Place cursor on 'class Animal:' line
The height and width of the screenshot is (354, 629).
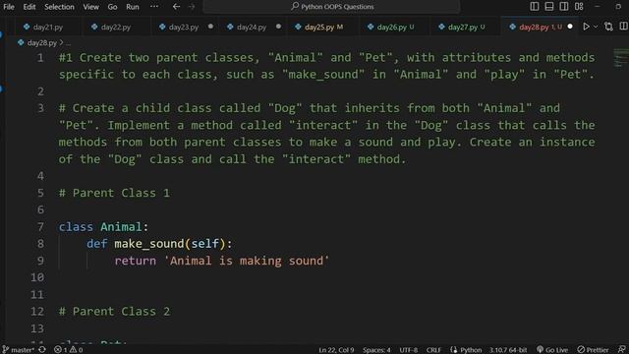tap(103, 227)
